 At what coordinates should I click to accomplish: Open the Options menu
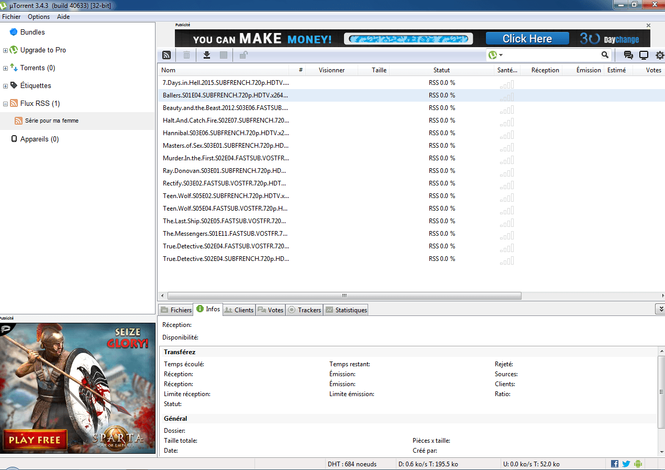tap(39, 17)
